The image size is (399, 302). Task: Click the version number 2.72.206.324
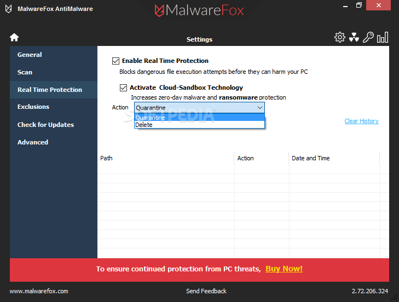click(370, 291)
